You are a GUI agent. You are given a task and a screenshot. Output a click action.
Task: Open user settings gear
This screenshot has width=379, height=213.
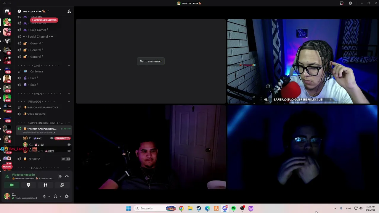(67, 196)
